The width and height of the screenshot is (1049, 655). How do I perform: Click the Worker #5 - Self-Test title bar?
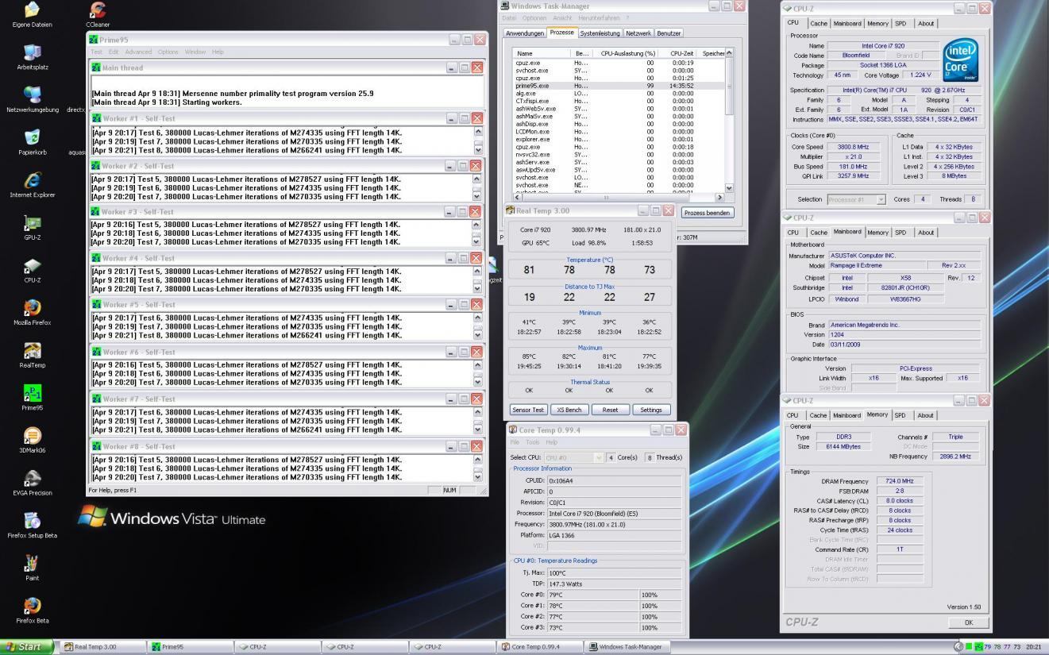point(287,305)
